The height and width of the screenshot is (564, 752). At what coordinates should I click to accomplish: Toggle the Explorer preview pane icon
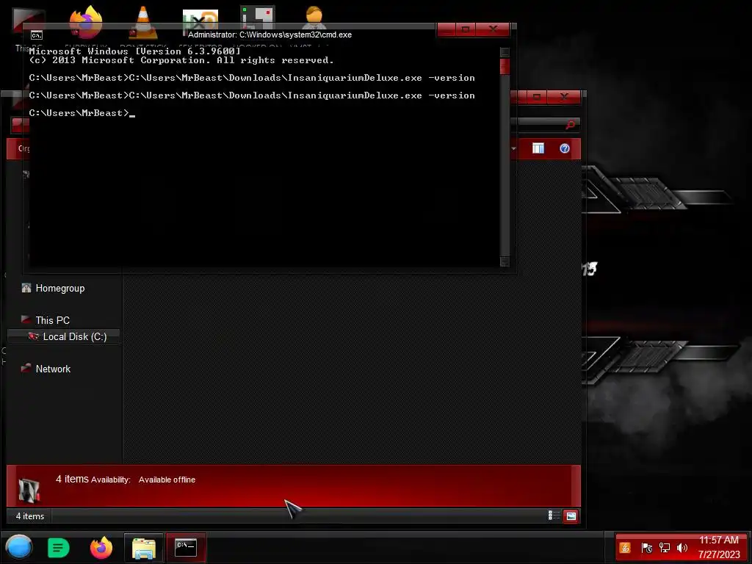(538, 148)
